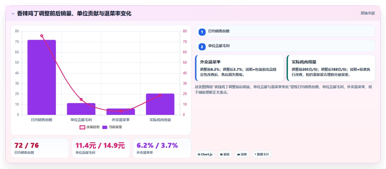
Task: Select the 数据卡片 tag
Action: pos(262,154)
